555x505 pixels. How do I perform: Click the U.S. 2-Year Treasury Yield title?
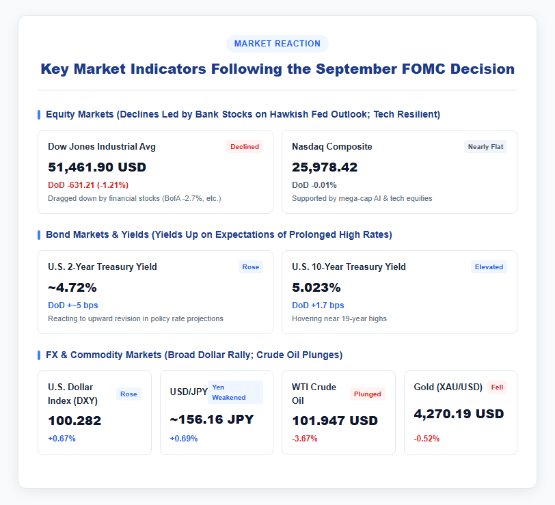(x=103, y=267)
